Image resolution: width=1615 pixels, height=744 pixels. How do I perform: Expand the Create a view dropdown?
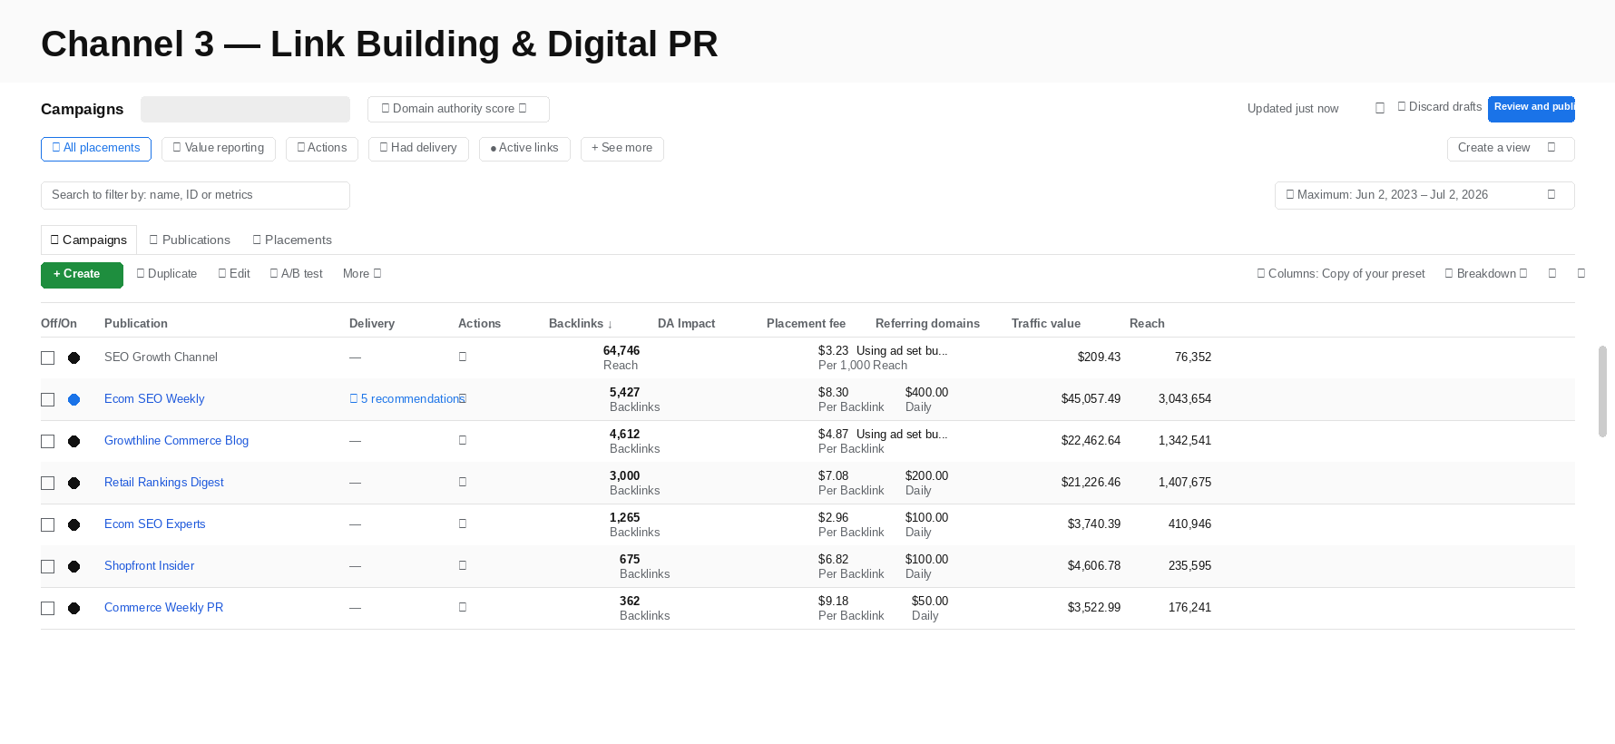pyautogui.click(x=1511, y=149)
